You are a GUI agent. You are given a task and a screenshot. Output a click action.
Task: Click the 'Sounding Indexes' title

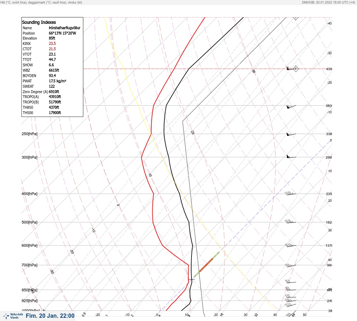(x=39, y=22)
